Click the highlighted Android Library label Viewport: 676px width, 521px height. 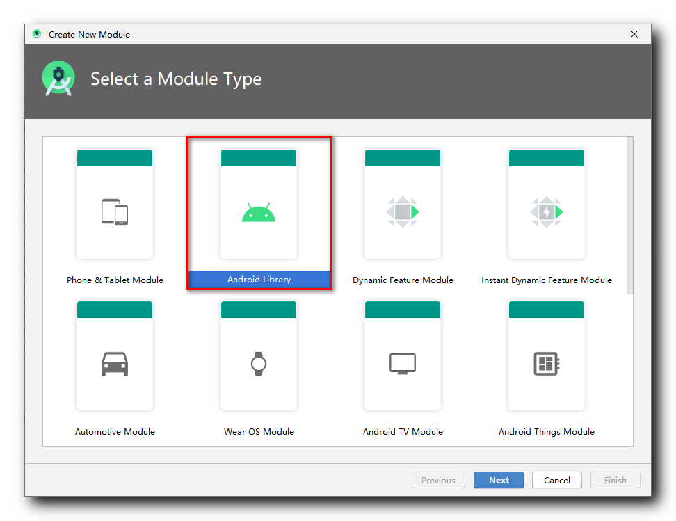pos(259,280)
